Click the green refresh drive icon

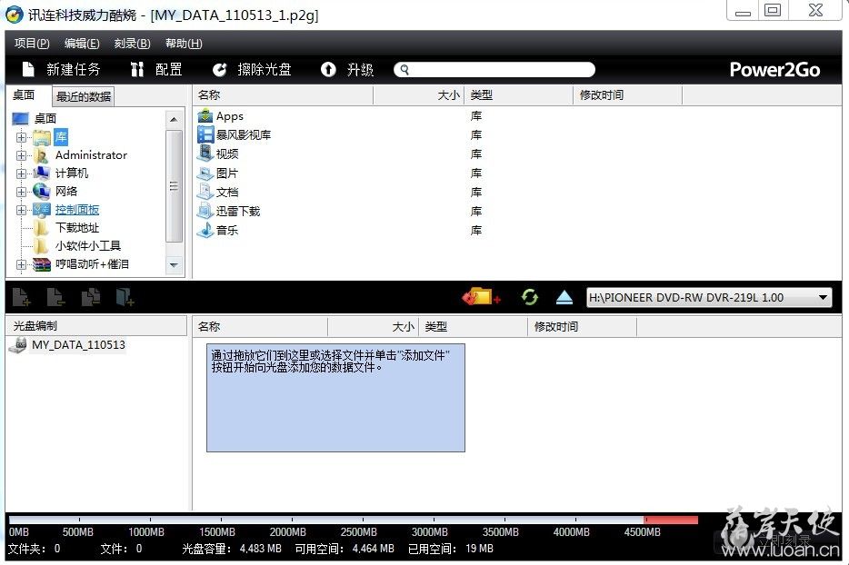[x=530, y=297]
